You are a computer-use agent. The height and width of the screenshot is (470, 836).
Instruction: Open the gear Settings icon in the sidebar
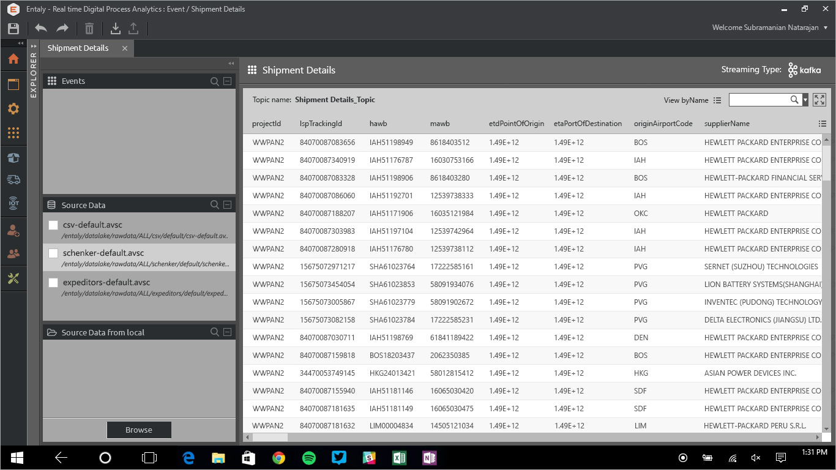click(x=13, y=109)
